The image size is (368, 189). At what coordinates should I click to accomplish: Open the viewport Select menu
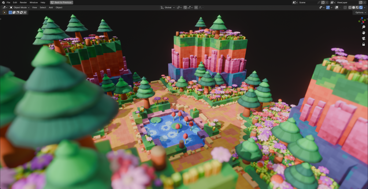pos(43,8)
